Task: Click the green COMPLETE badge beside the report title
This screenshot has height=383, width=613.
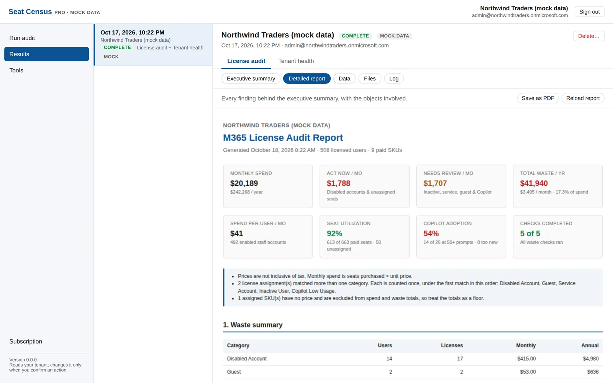Action: click(x=355, y=36)
